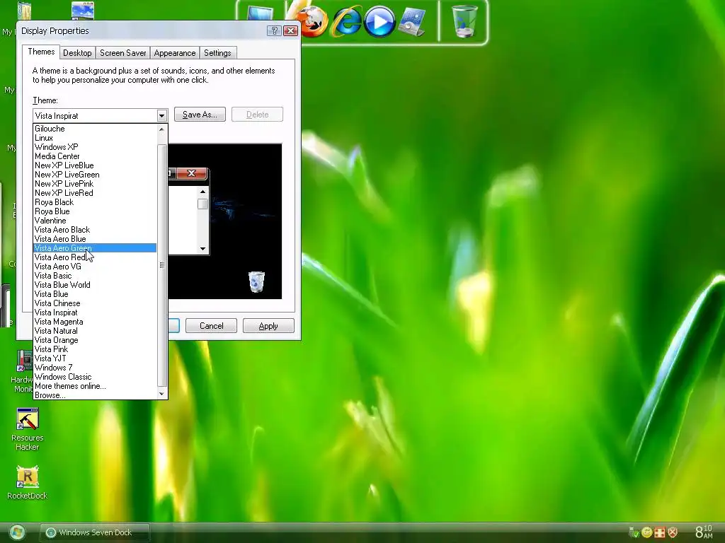Click the Cancel button
The image size is (725, 543).
pyautogui.click(x=211, y=325)
